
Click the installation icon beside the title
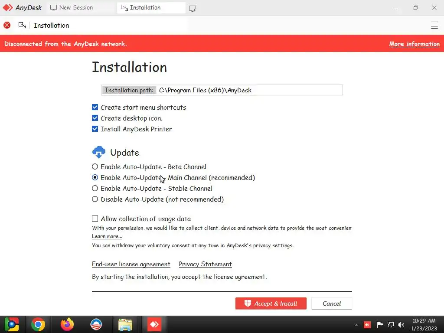click(x=22, y=25)
